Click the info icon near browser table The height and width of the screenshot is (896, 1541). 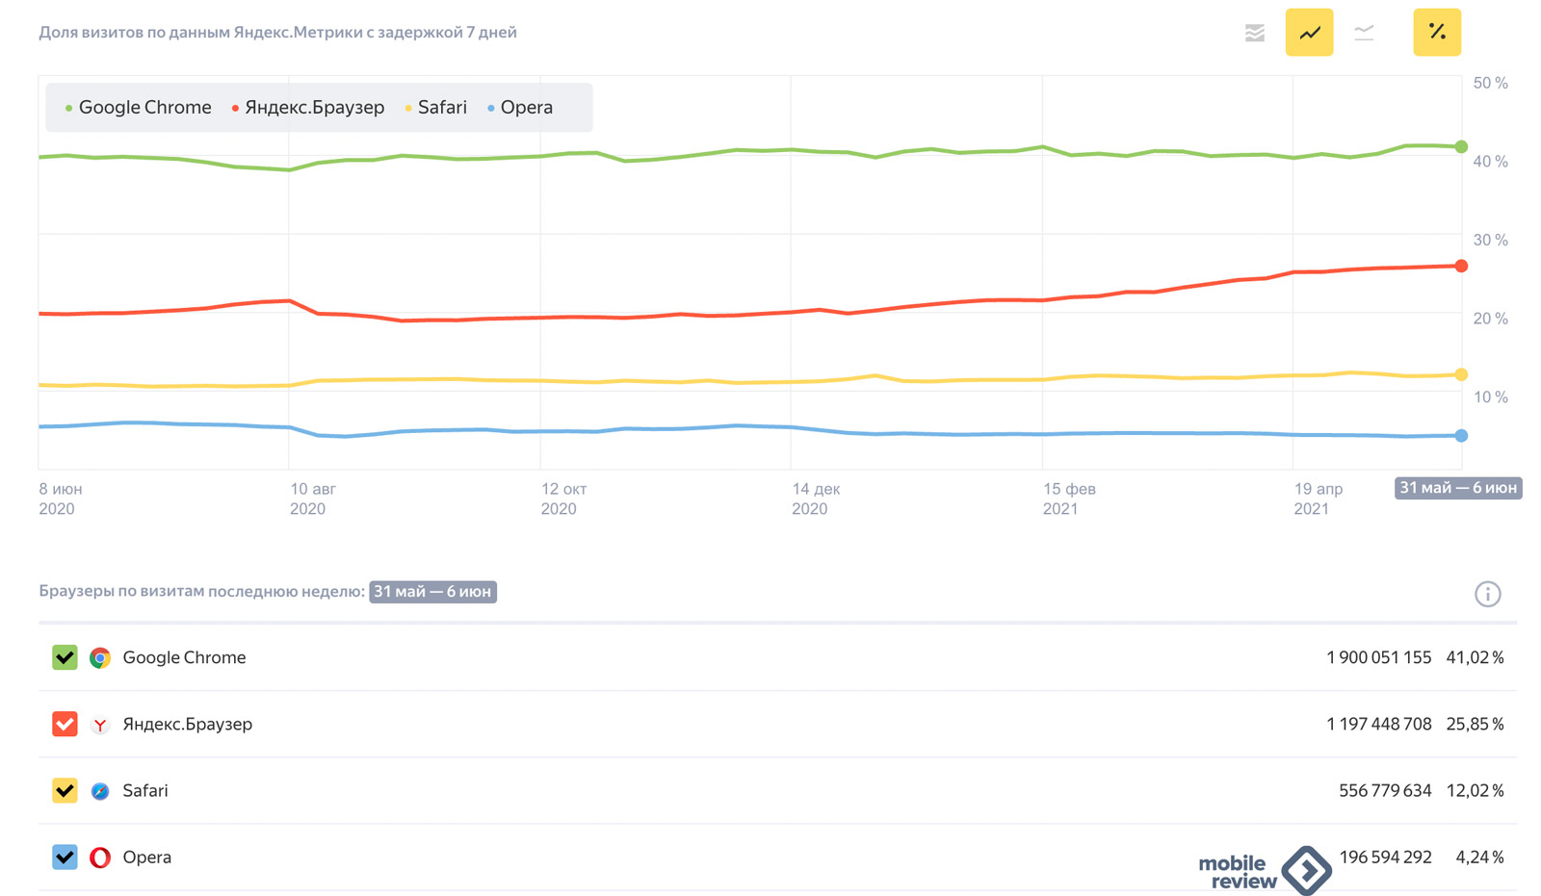[1488, 594]
